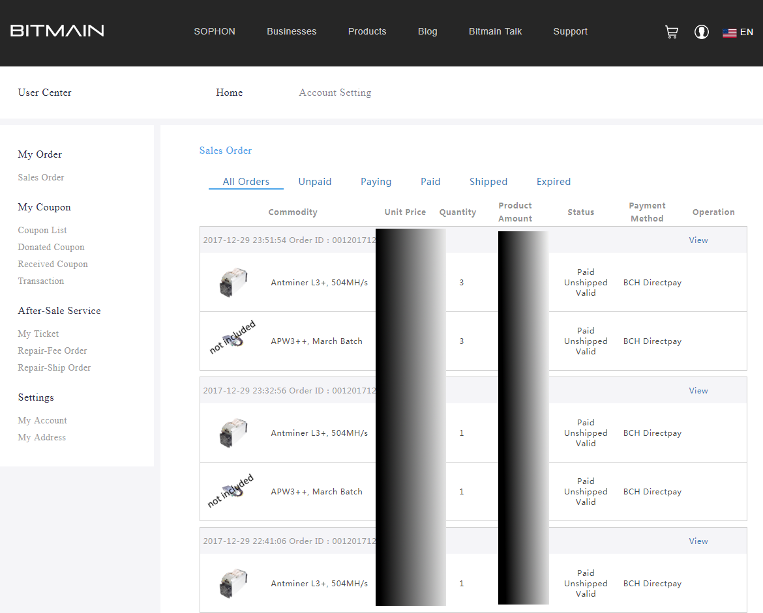This screenshot has height=613, width=763.
Task: Open the Products menu
Action: click(x=367, y=31)
